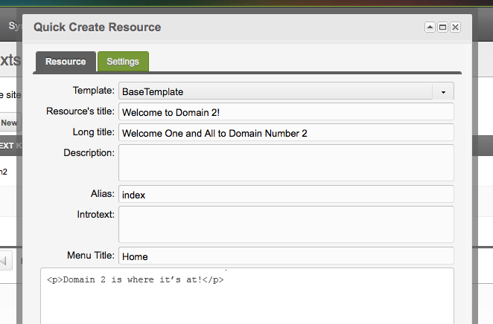
Task: Edit the Resource's title field
Action: pyautogui.click(x=286, y=111)
